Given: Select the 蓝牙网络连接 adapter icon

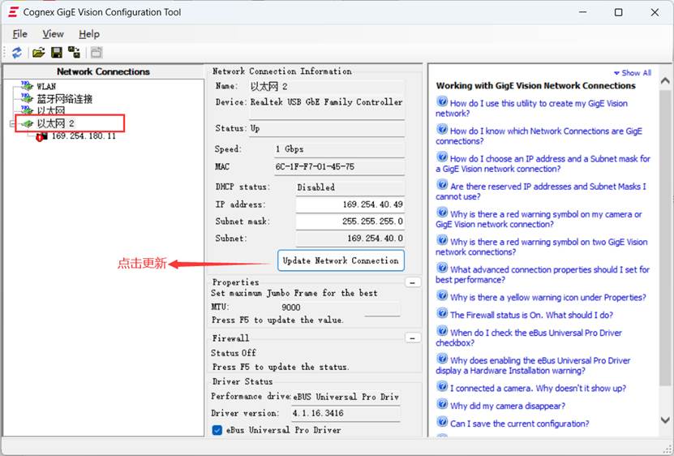Looking at the screenshot, I should click(x=27, y=98).
